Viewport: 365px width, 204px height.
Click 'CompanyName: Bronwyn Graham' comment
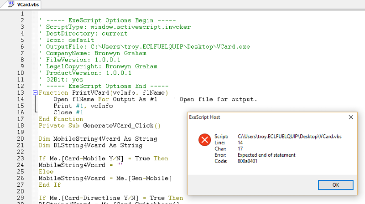point(93,53)
